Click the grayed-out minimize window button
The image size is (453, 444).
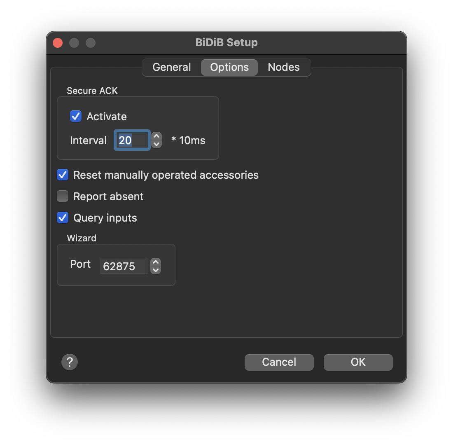pyautogui.click(x=74, y=43)
